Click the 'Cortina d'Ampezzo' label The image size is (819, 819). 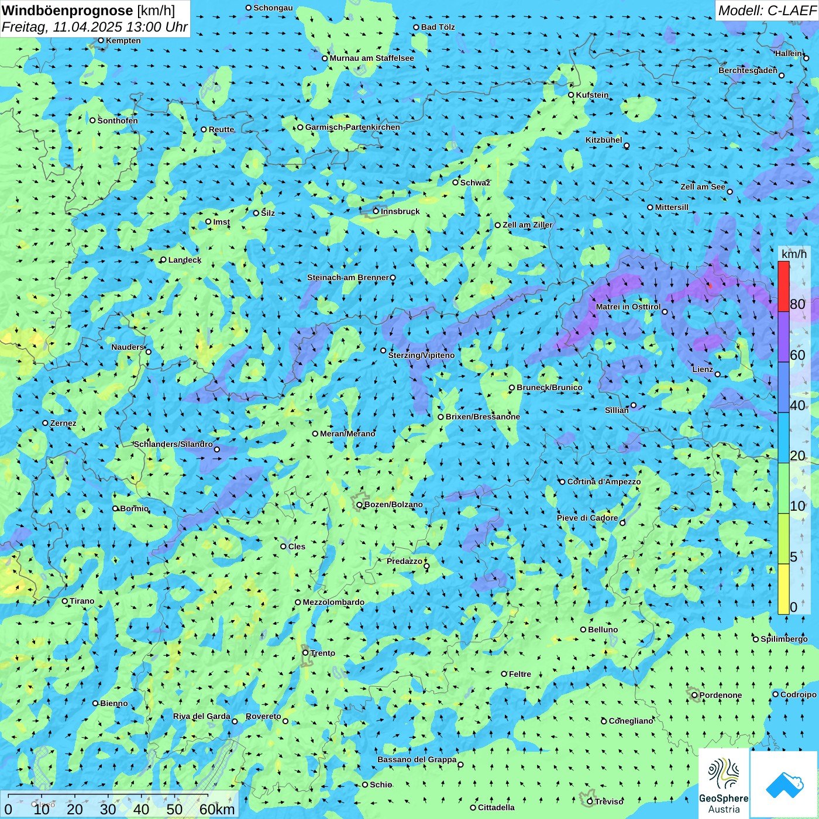pyautogui.click(x=604, y=481)
